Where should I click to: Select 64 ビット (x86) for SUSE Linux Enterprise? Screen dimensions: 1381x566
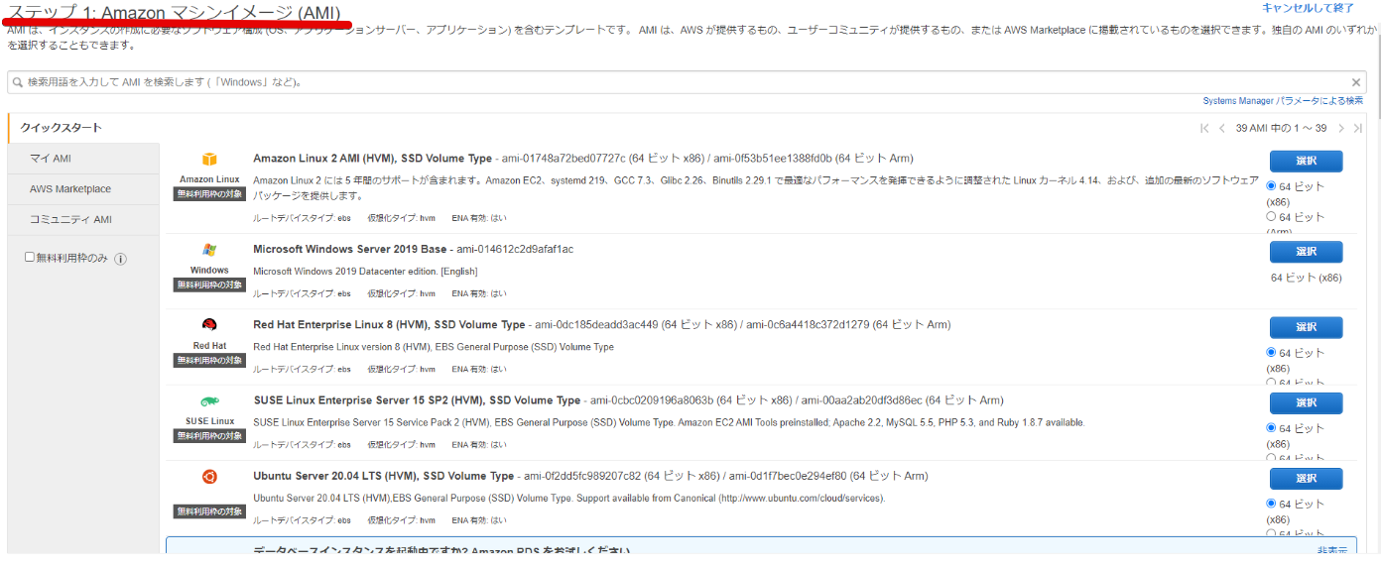pos(1272,427)
